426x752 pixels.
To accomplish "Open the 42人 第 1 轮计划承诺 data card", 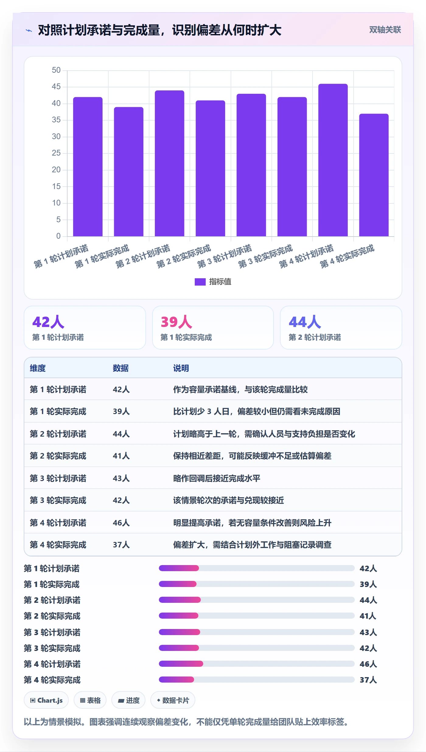I will pos(85,328).
